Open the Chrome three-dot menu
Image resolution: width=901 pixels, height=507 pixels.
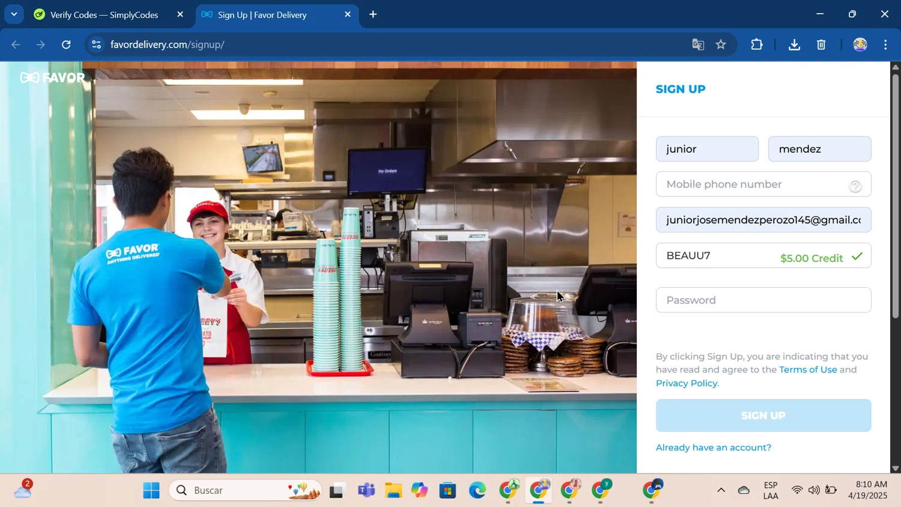[885, 44]
